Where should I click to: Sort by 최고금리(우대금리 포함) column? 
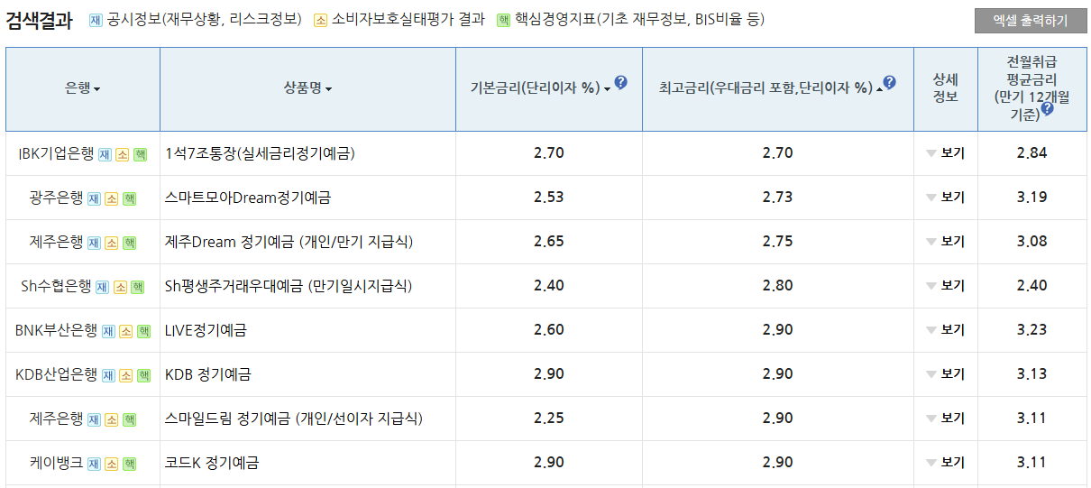pyautogui.click(x=770, y=88)
